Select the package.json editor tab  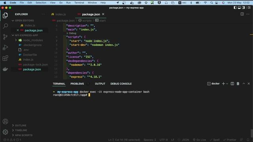91,14
